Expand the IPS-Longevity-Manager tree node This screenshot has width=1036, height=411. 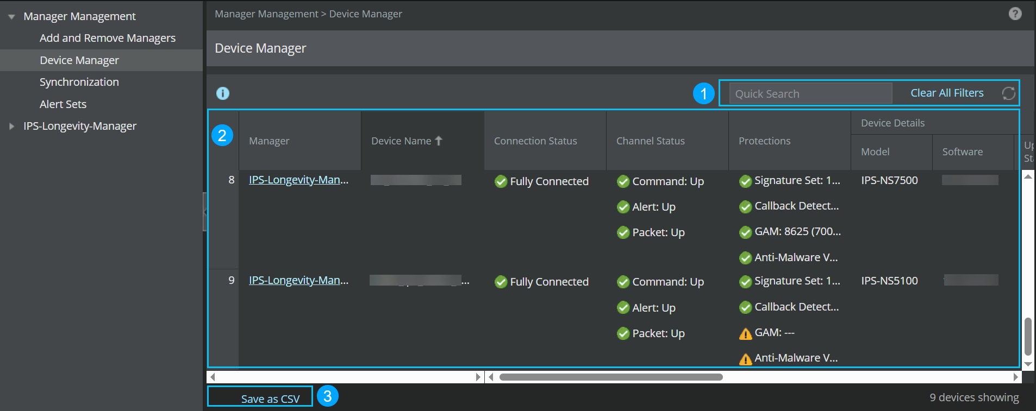[11, 127]
